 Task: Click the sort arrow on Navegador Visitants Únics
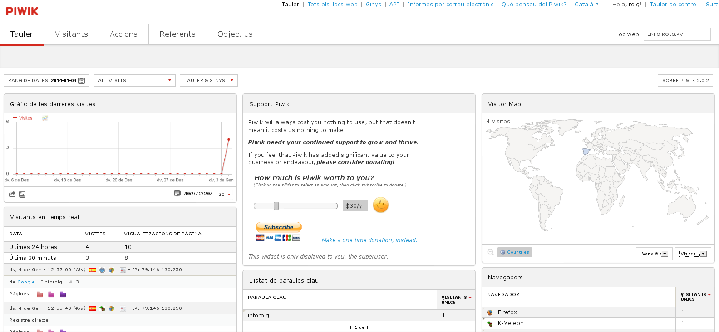point(709,295)
